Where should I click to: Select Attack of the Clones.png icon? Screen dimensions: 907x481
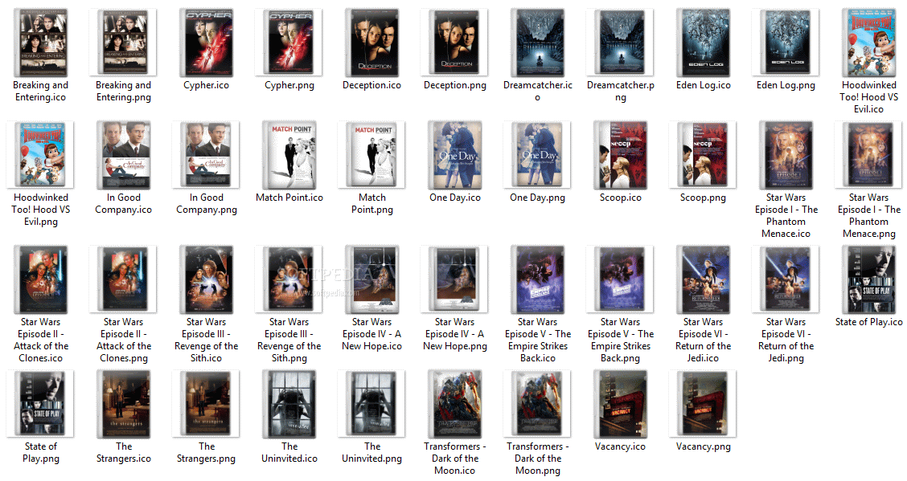[123, 279]
